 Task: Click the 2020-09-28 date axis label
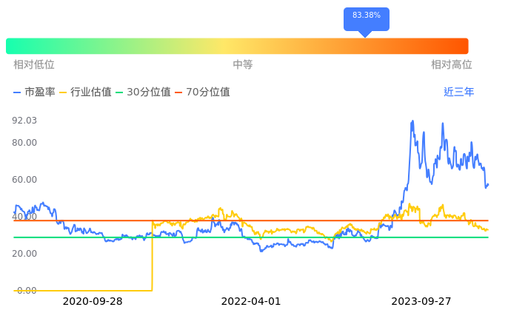pos(93,302)
